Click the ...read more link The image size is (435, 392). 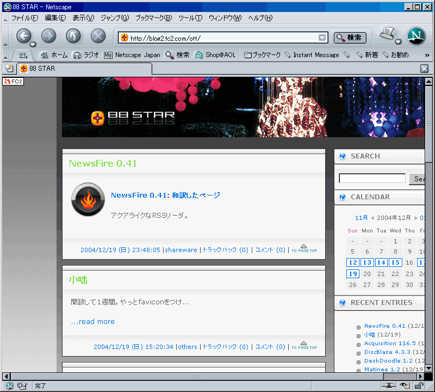tap(92, 321)
